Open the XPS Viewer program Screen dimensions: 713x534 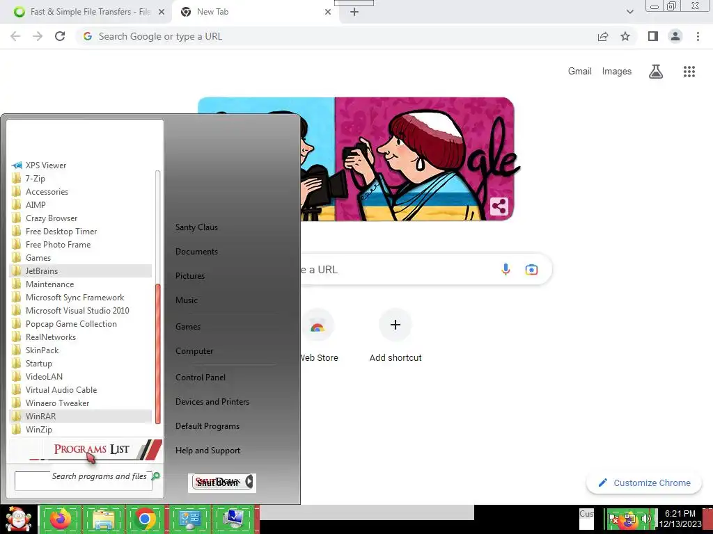point(81,165)
